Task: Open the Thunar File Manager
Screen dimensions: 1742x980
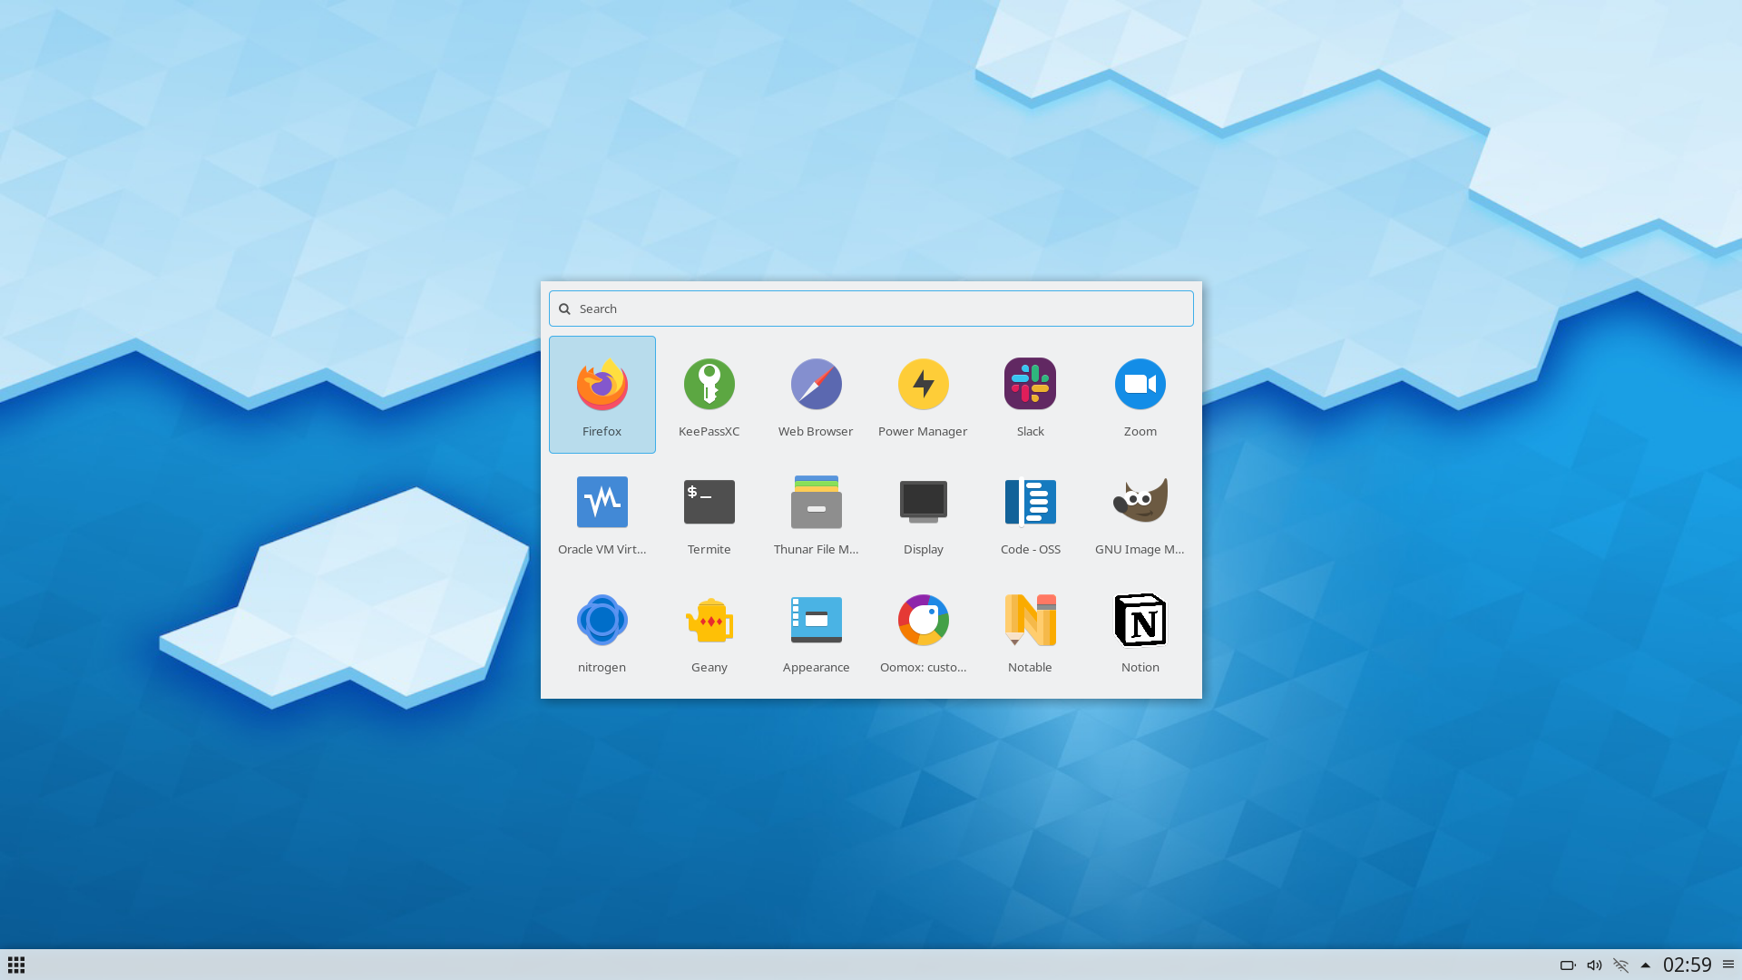Action: point(816,512)
